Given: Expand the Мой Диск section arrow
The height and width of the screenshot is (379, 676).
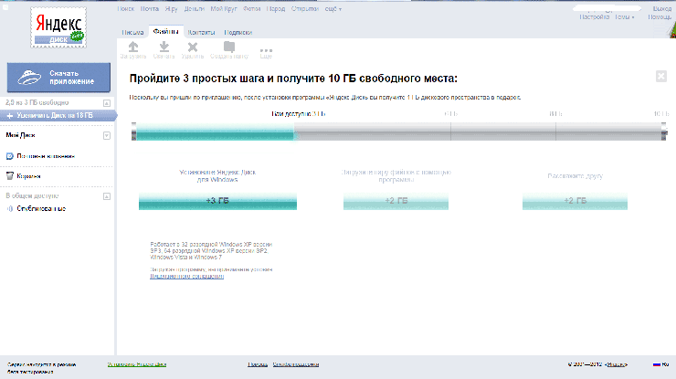Looking at the screenshot, I should click(x=107, y=136).
